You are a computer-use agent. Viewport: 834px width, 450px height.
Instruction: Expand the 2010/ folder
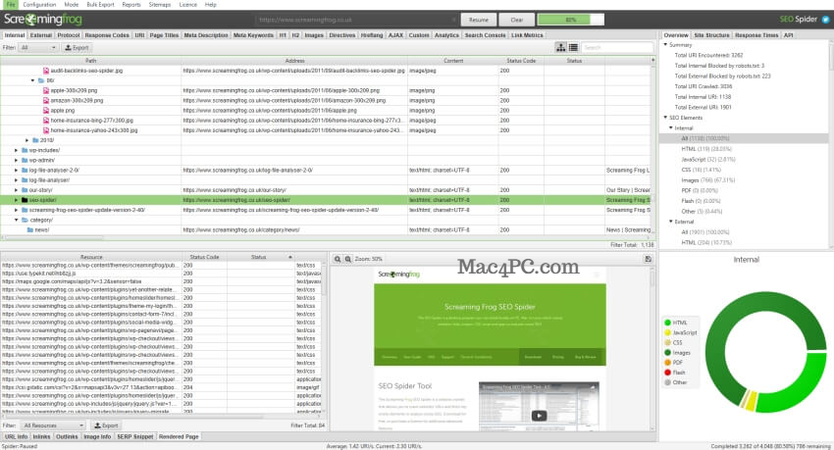click(27, 140)
